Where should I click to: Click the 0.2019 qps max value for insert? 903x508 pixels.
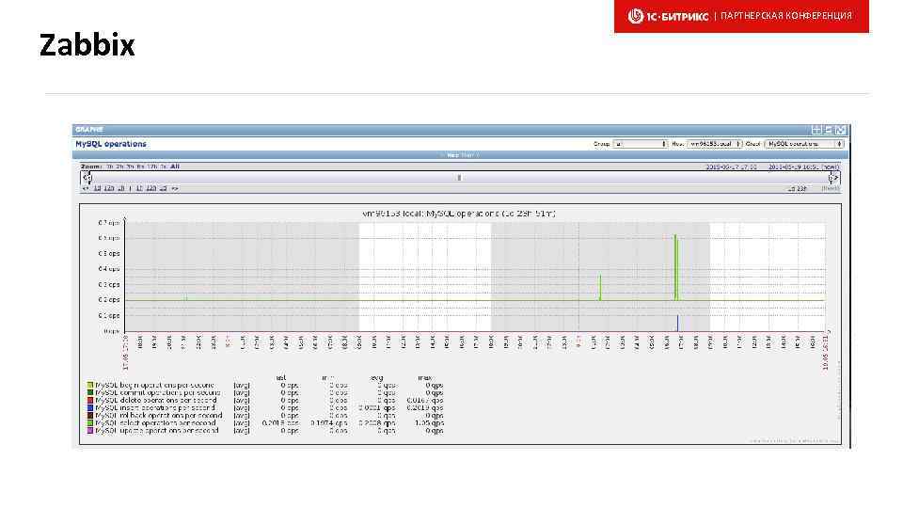(425, 407)
